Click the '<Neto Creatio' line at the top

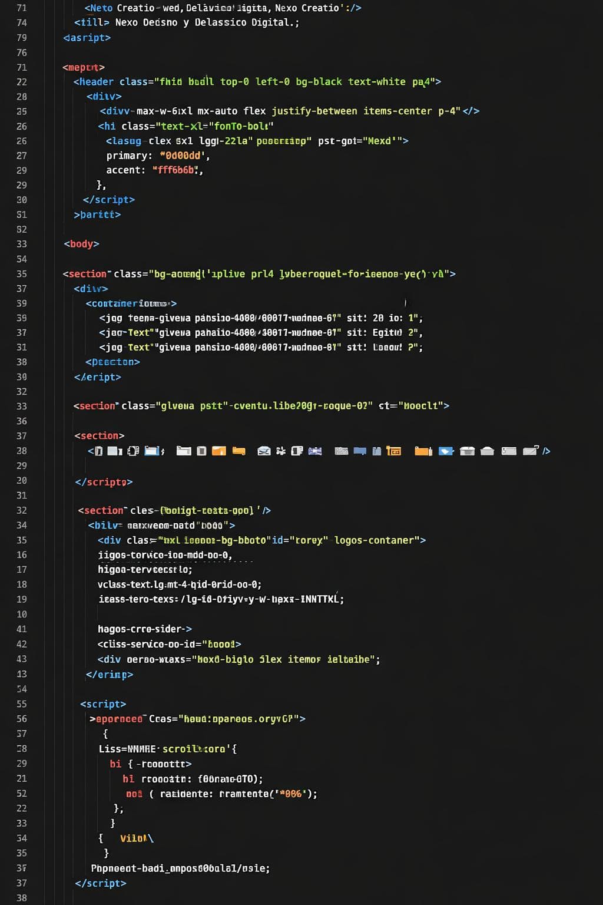point(223,8)
